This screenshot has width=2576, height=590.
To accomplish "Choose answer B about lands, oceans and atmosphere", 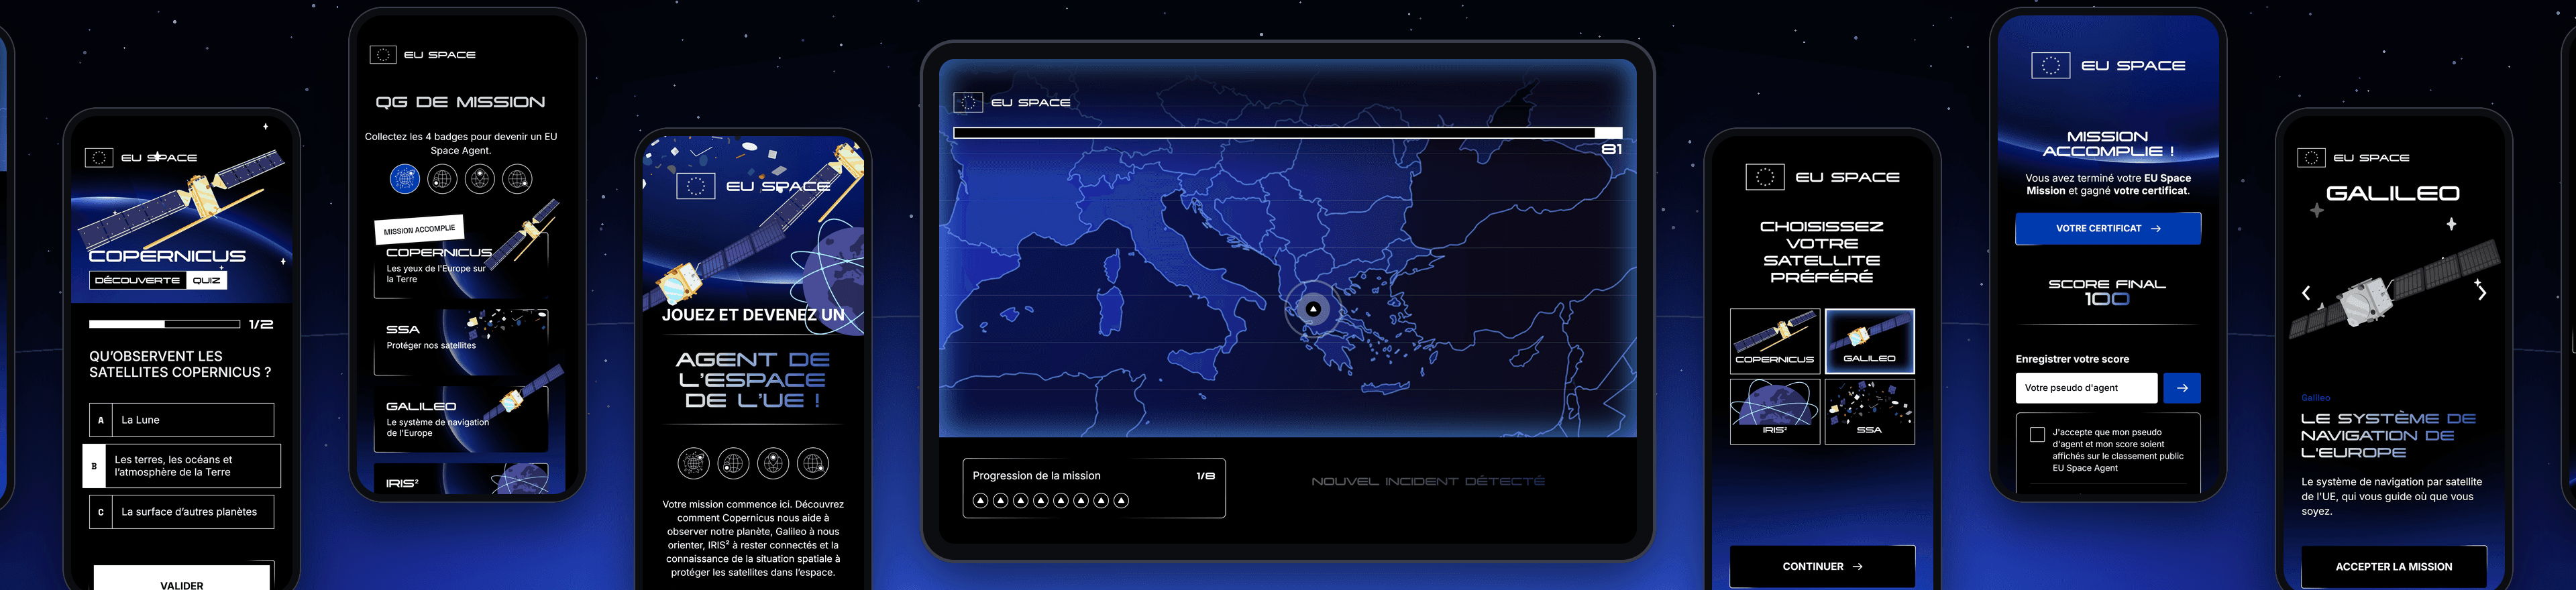I will (181, 466).
